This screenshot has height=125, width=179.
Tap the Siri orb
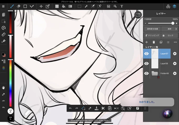167,114
